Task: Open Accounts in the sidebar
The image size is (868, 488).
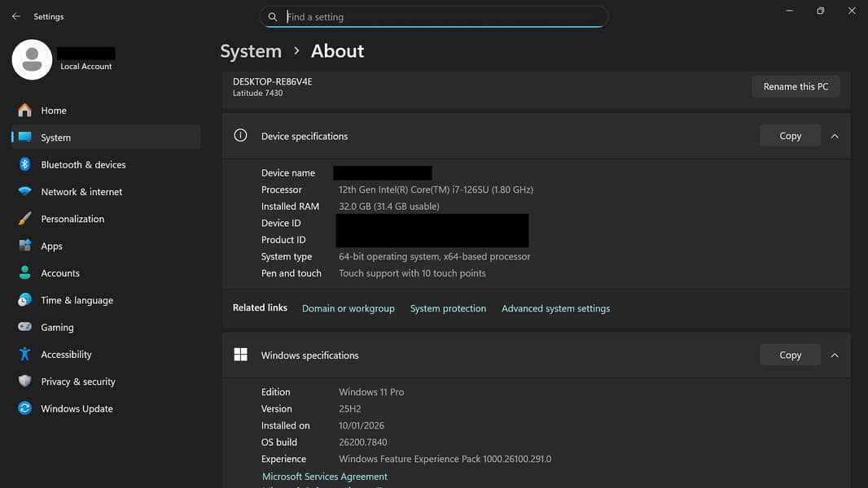Action: (60, 273)
